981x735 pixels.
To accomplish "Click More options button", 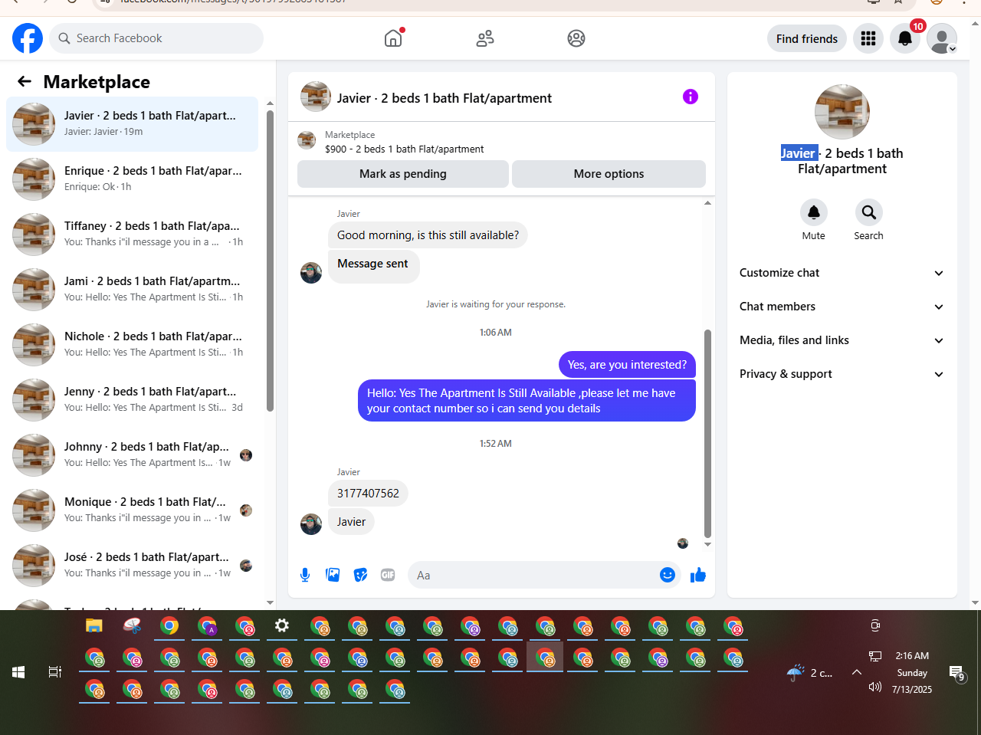I will (x=609, y=174).
